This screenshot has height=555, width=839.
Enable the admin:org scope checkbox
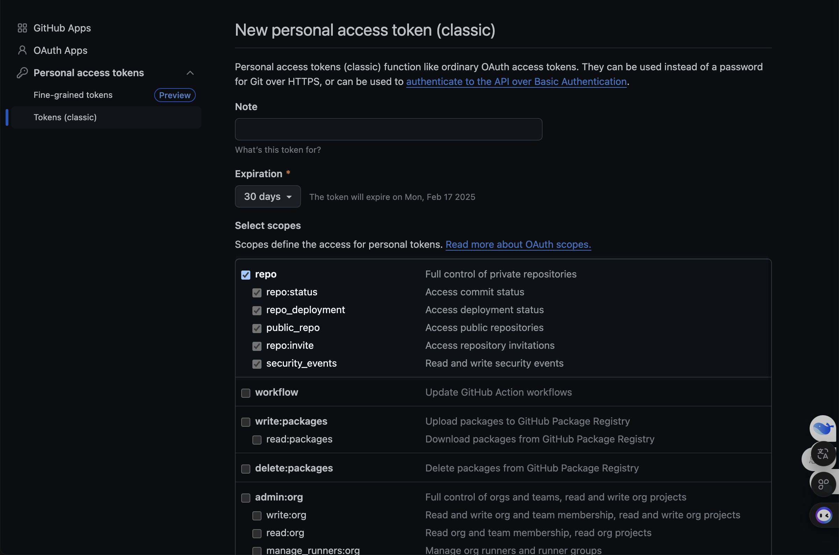(x=246, y=498)
